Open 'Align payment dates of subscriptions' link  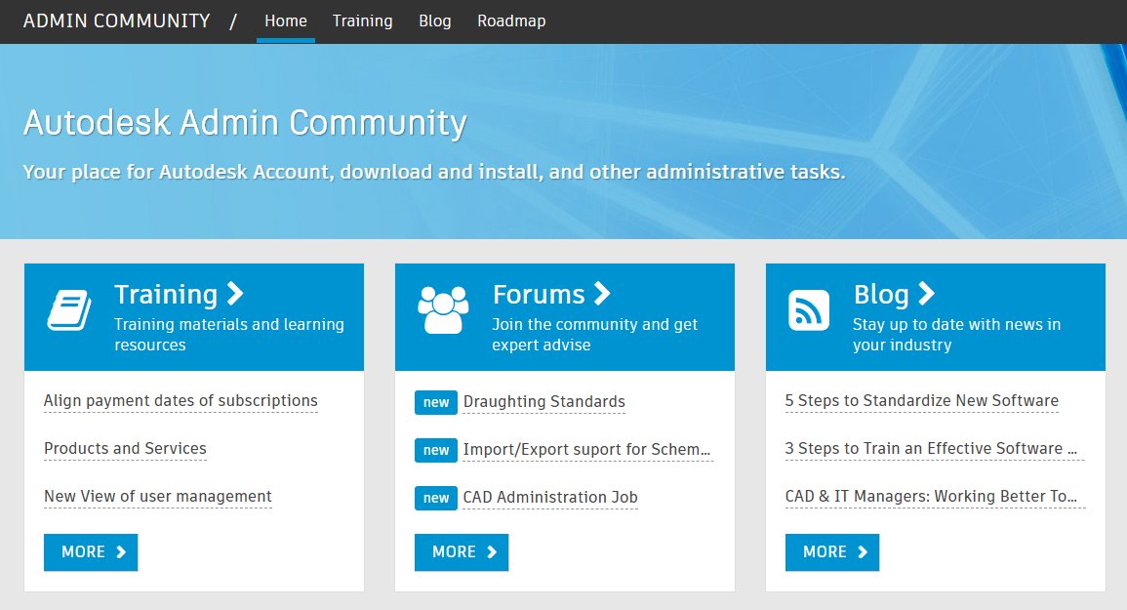click(x=181, y=401)
